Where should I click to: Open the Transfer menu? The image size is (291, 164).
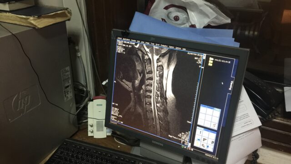pyautogui.click(x=134, y=41)
